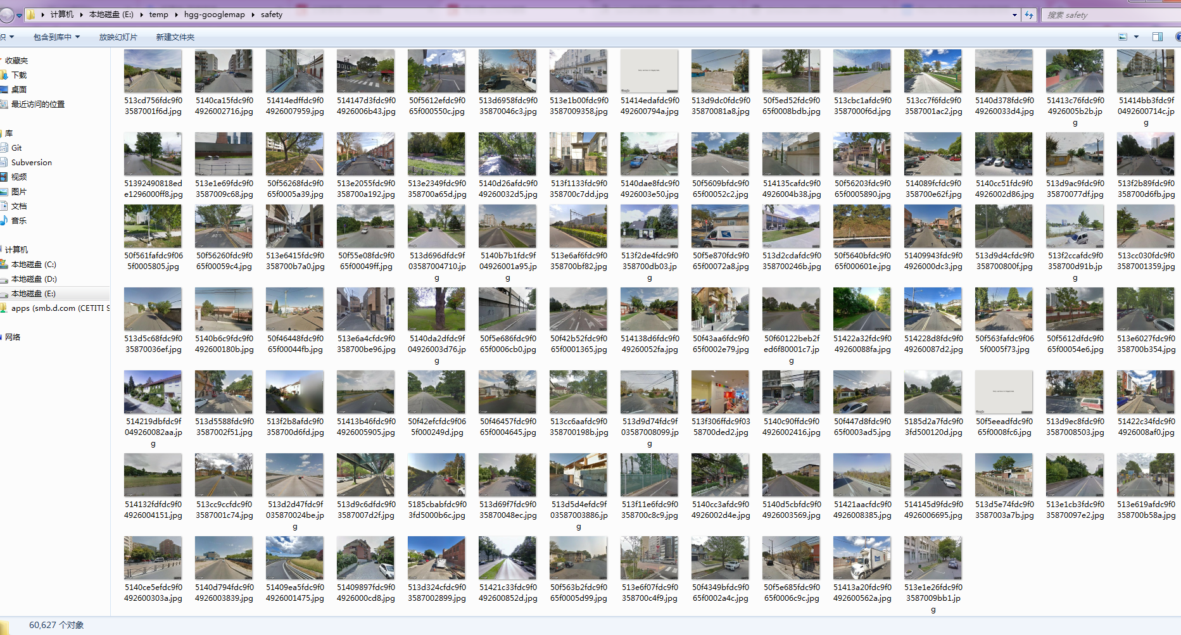1181x635 pixels.
Task: Select thumbnail 513f2b8afdc9f0358700d6fd.jpg
Action: tap(294, 392)
